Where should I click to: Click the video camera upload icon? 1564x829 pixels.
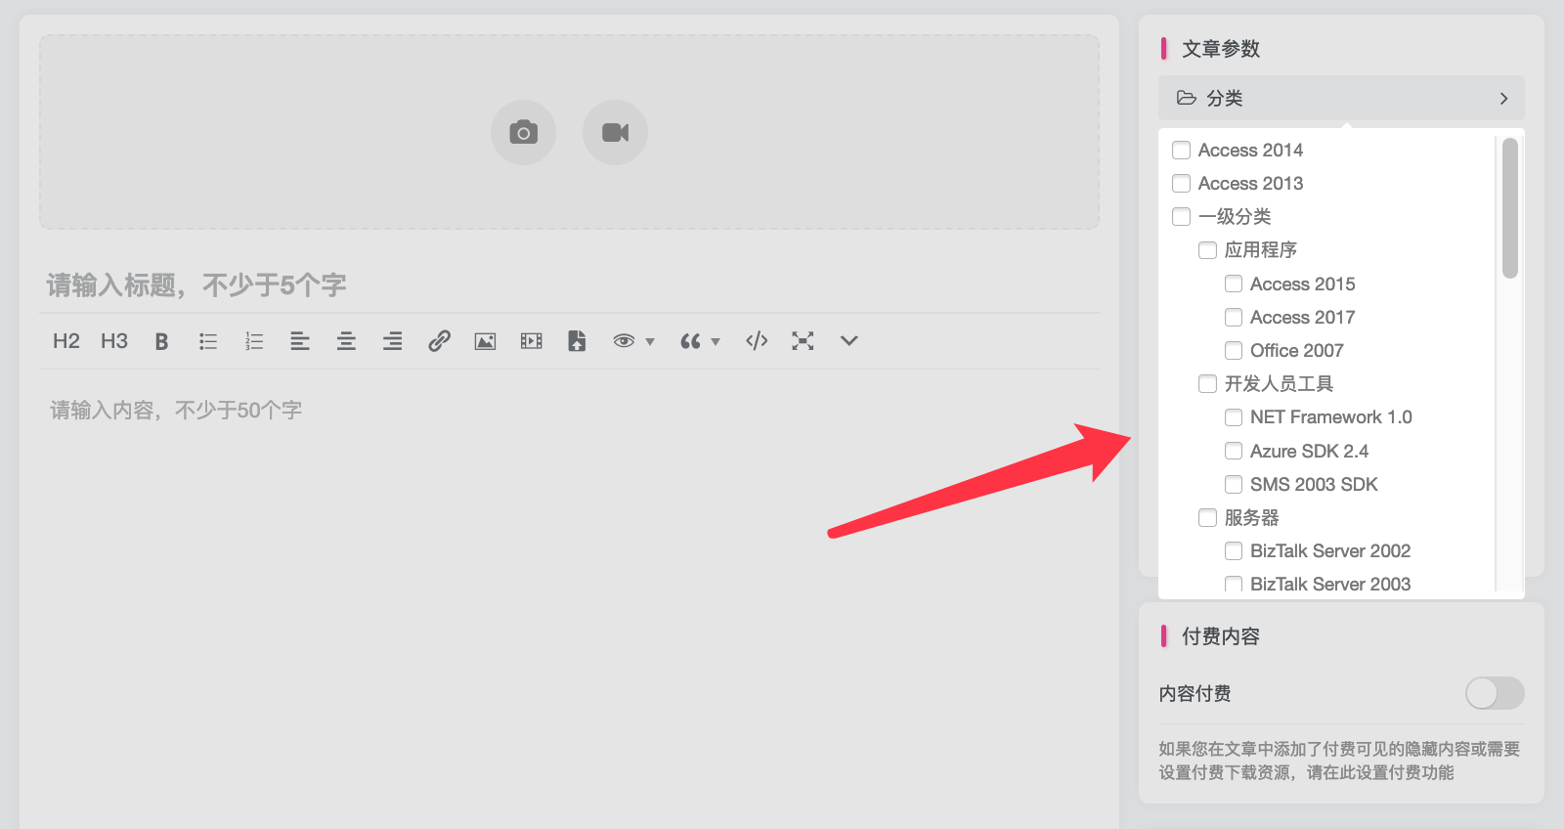point(615,132)
